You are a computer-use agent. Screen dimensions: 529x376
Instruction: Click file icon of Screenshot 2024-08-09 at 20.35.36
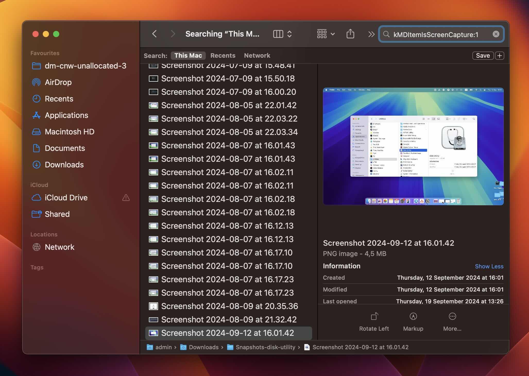(x=153, y=306)
